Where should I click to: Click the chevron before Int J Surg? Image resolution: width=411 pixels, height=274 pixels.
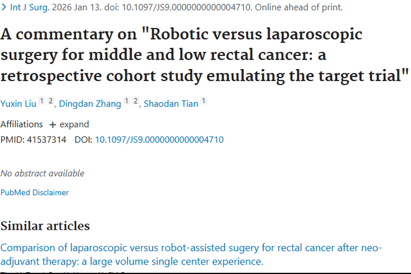(x=4, y=8)
